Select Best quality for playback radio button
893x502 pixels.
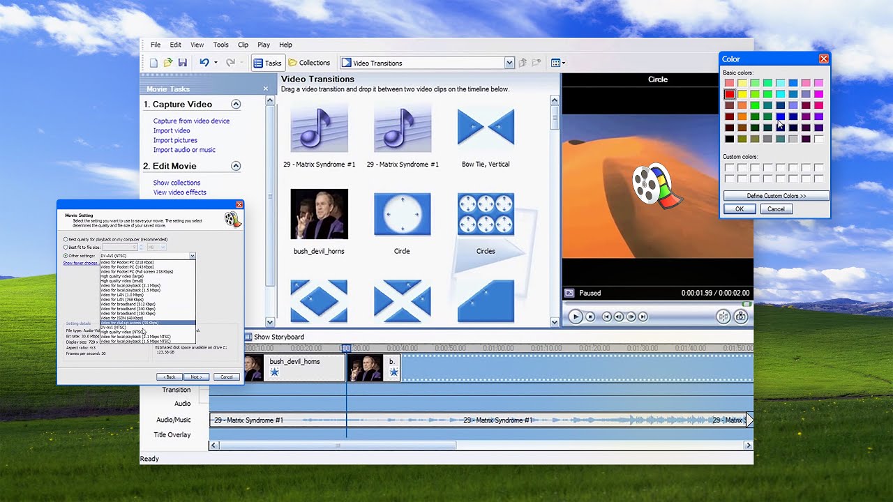(x=66, y=239)
